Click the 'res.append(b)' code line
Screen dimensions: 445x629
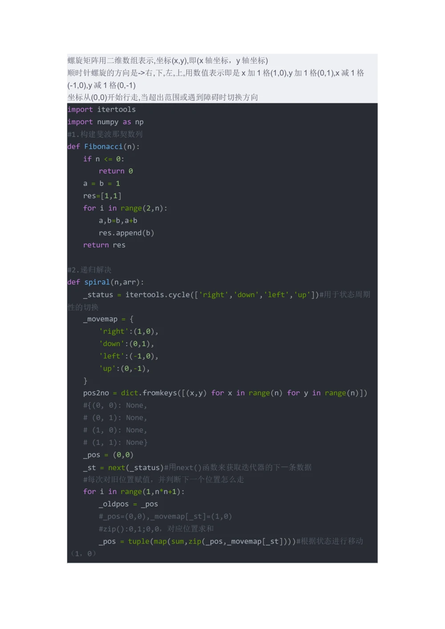tap(126, 233)
